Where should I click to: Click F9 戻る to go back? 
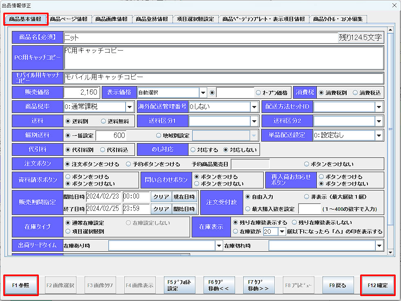pos(337,285)
